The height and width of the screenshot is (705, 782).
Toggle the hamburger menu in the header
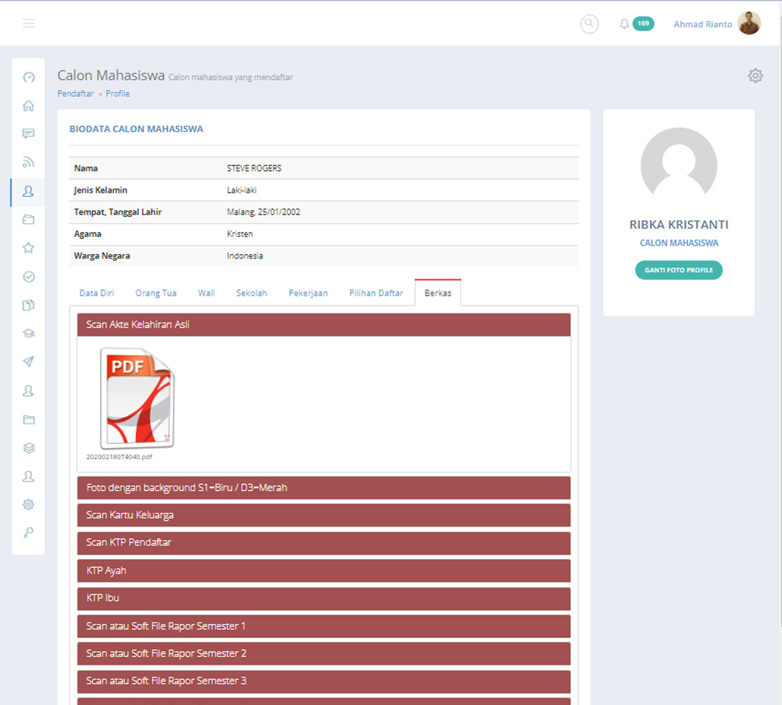click(29, 23)
